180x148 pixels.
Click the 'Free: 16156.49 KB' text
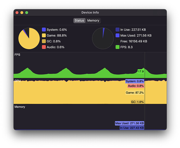(x=134, y=41)
